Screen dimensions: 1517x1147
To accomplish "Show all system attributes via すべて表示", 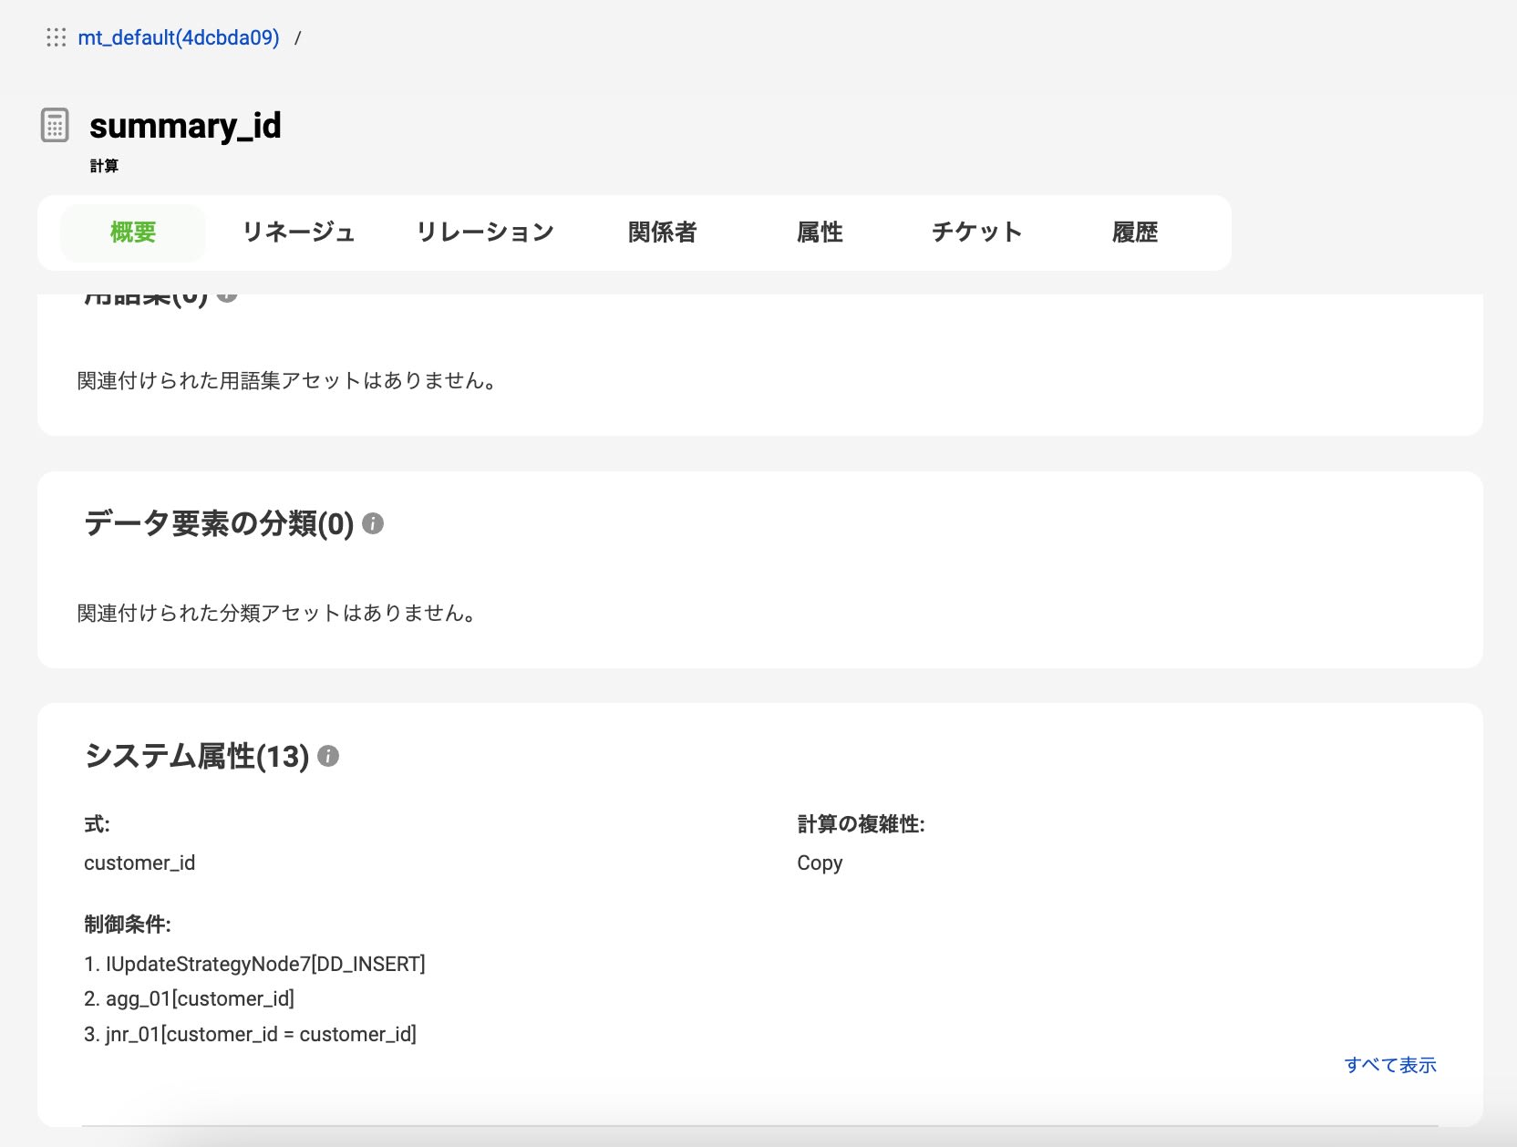I will (1390, 1065).
